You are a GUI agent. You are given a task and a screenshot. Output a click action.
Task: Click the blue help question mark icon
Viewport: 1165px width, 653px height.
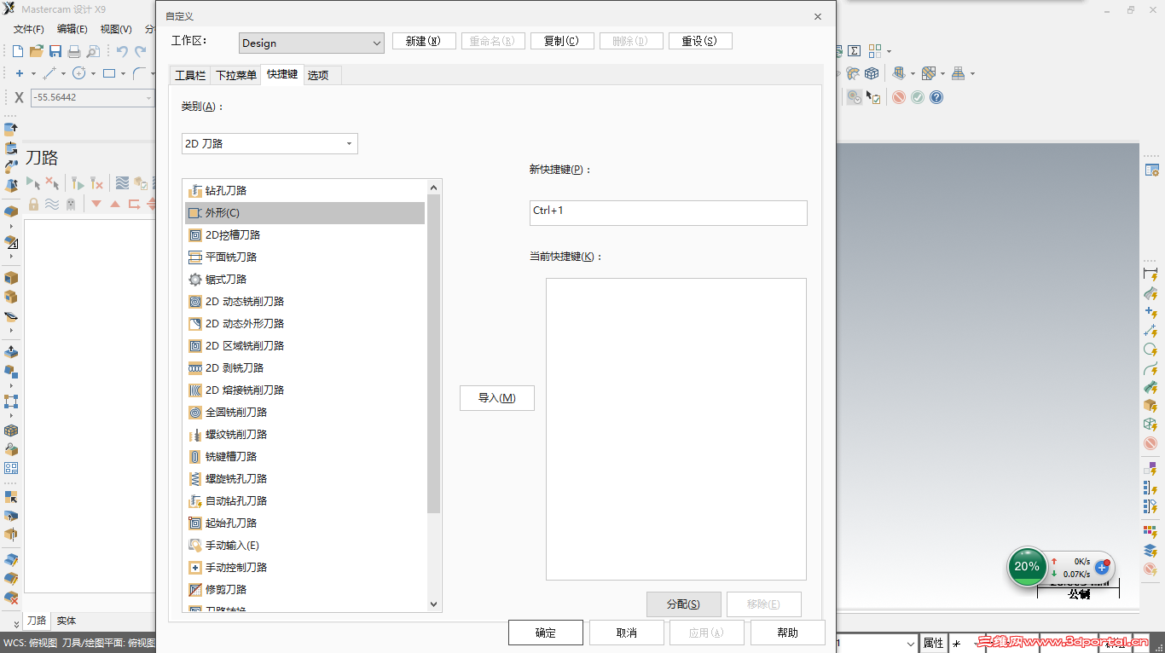pos(936,97)
